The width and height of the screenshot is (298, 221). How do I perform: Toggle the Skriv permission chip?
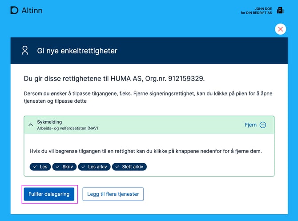[64, 167]
